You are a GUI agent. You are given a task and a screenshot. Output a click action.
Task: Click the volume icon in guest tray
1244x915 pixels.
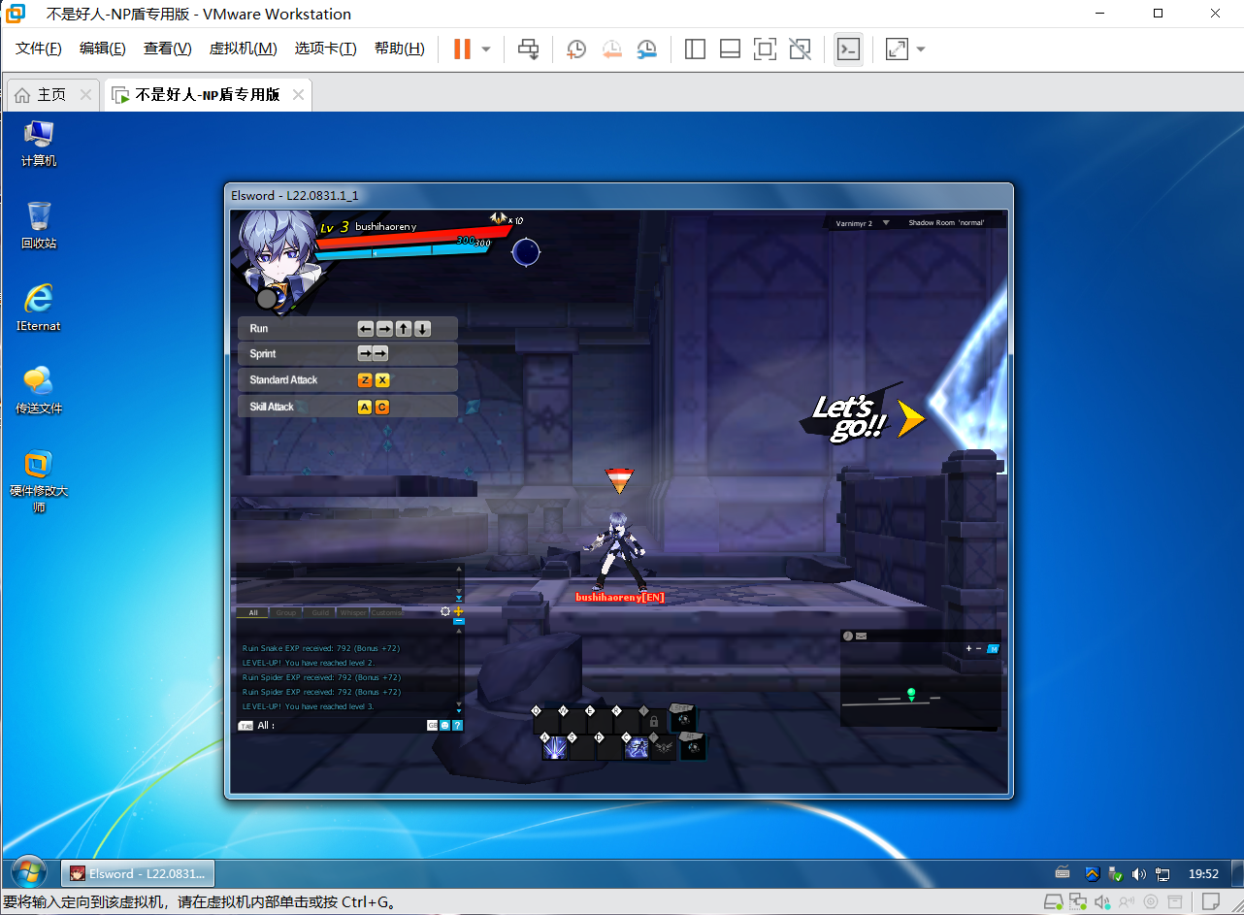pyautogui.click(x=1139, y=873)
